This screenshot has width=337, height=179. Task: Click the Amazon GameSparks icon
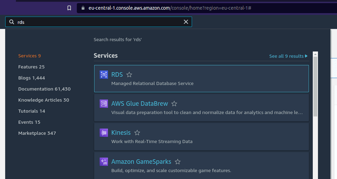click(x=104, y=162)
